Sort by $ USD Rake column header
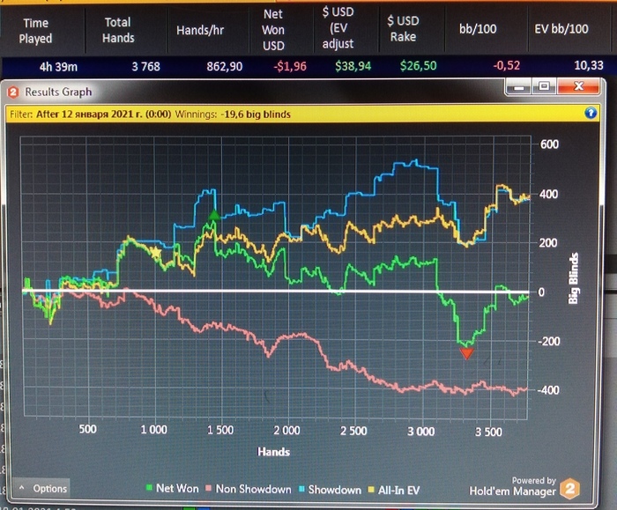 click(403, 29)
